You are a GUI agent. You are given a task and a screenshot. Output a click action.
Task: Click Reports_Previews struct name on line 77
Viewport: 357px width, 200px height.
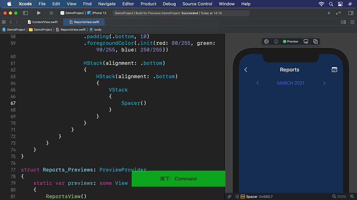click(68, 170)
